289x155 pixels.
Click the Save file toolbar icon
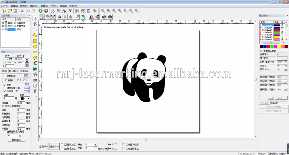click(16, 11)
